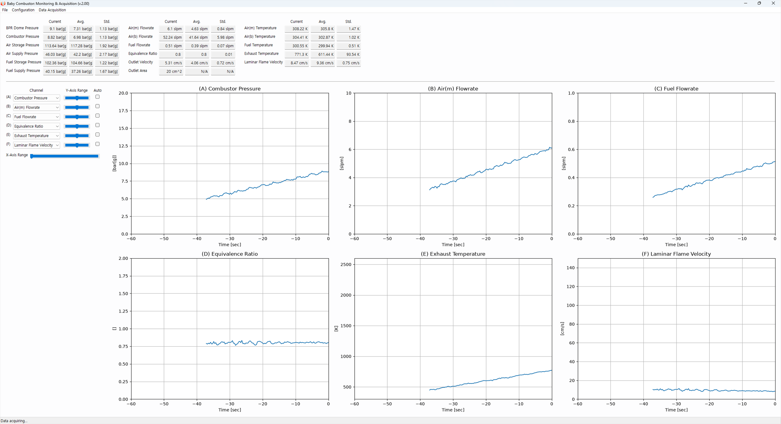Image resolution: width=781 pixels, height=424 pixels.
Task: Click the (D) Equivalence Ratio plot area
Action: pos(230,329)
